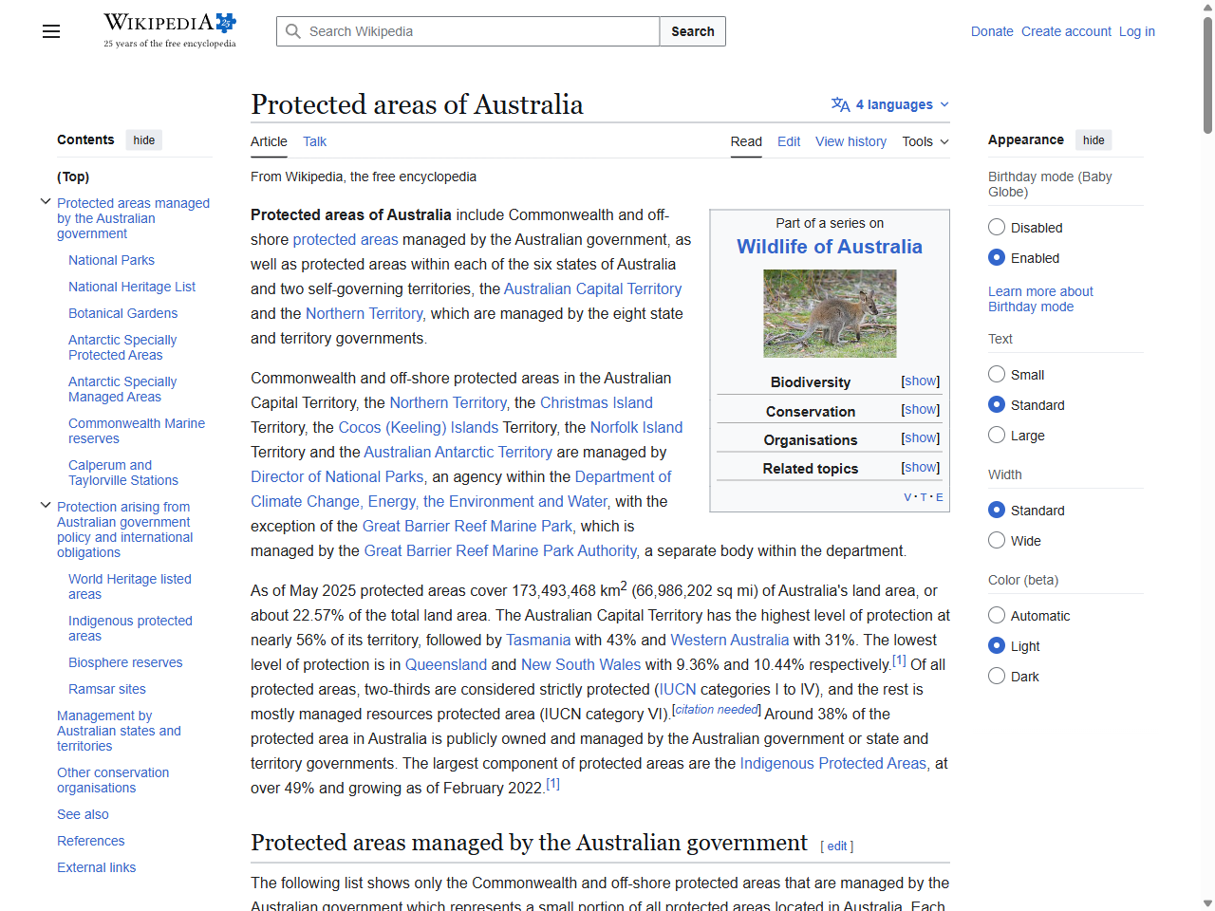Choose Large text size
This screenshot has height=911, width=1215.
point(997,435)
